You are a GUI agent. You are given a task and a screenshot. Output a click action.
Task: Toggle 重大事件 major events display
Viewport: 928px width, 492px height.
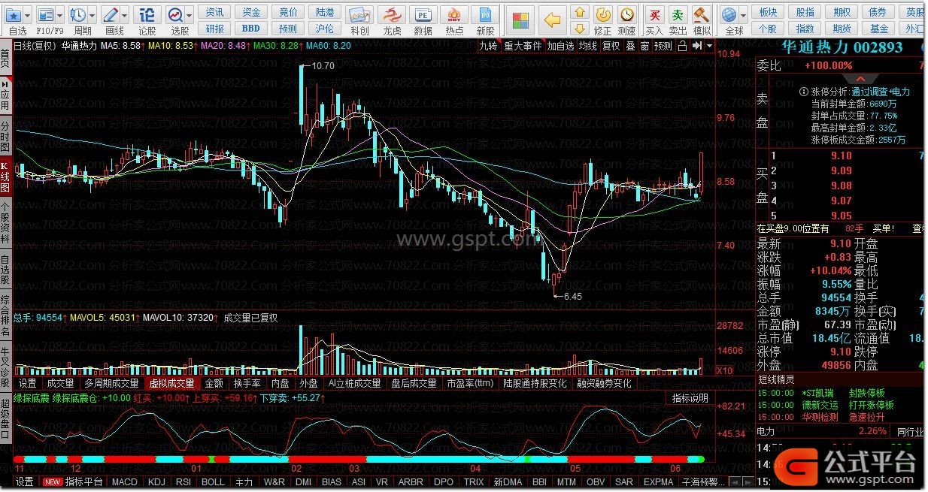[523, 46]
